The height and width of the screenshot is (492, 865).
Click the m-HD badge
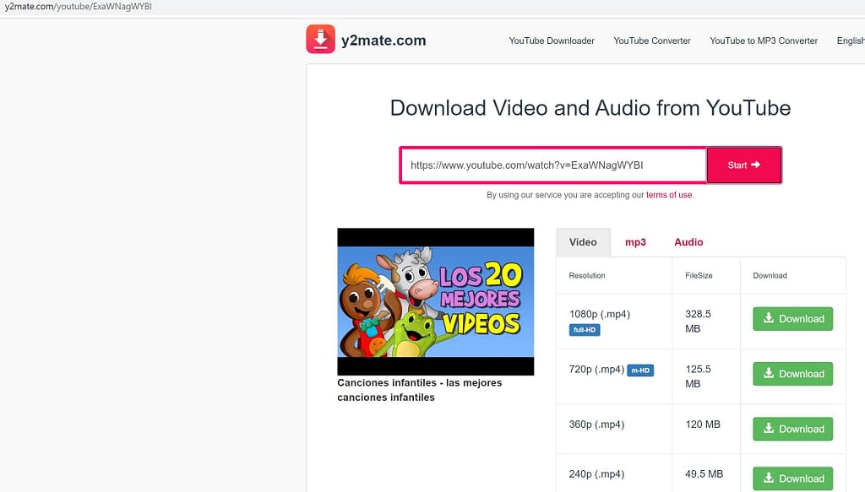coord(640,370)
